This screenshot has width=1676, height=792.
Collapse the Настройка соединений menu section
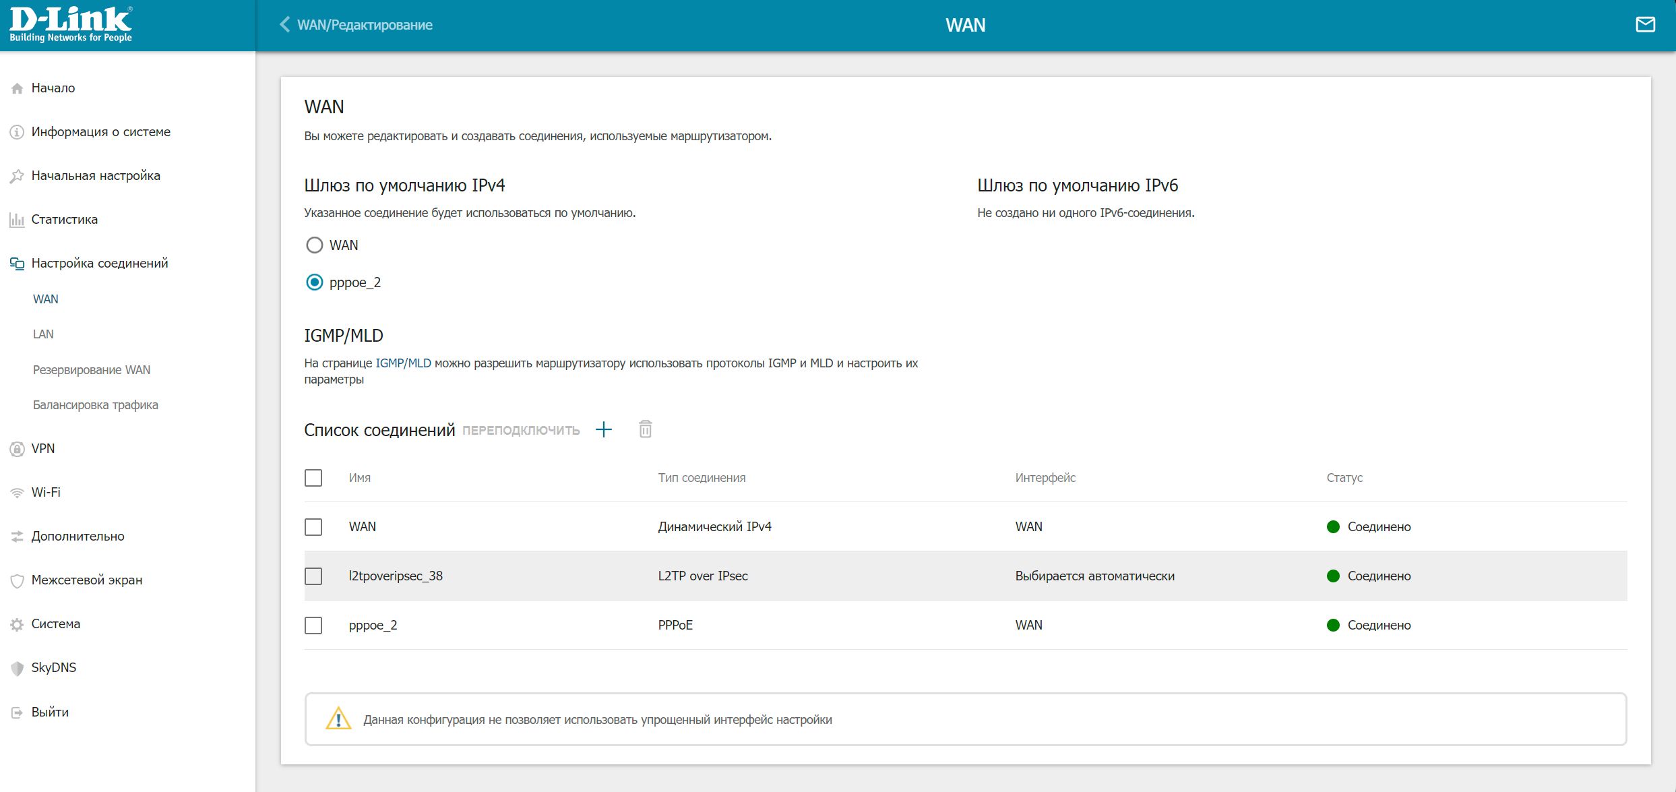[99, 263]
